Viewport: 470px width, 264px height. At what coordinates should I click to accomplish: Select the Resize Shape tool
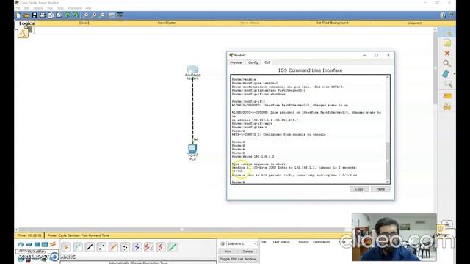click(448, 84)
